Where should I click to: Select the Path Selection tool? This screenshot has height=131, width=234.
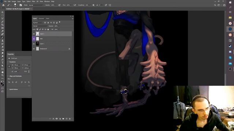pos(3,65)
